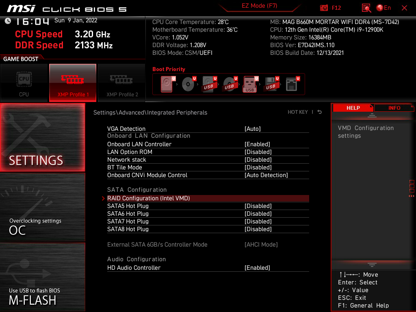Change language via the En globe icon
The width and height of the screenshot is (416, 312).
[383, 8]
